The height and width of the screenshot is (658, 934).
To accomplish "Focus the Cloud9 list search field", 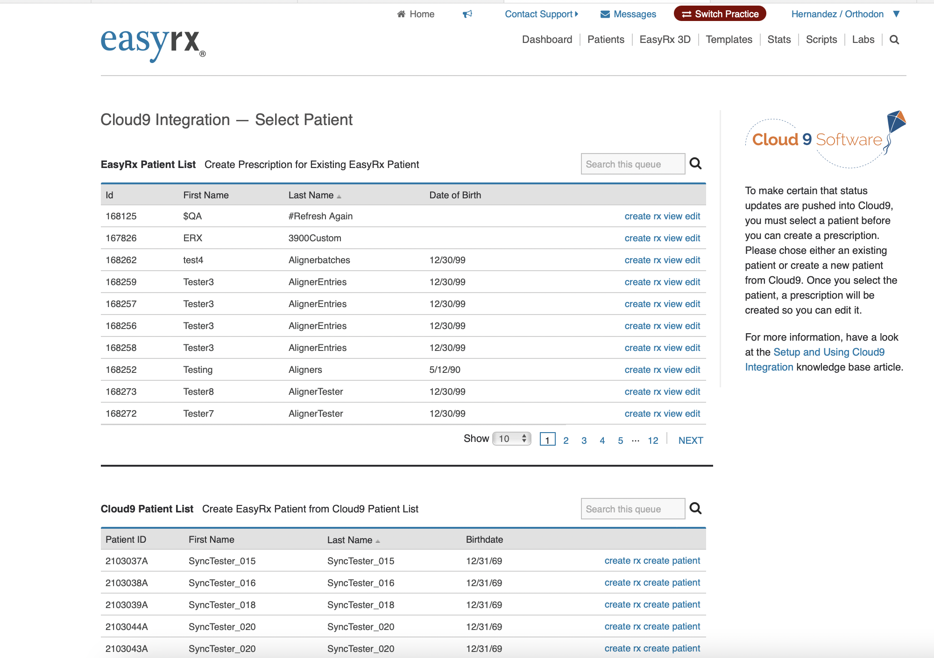I will coord(633,509).
